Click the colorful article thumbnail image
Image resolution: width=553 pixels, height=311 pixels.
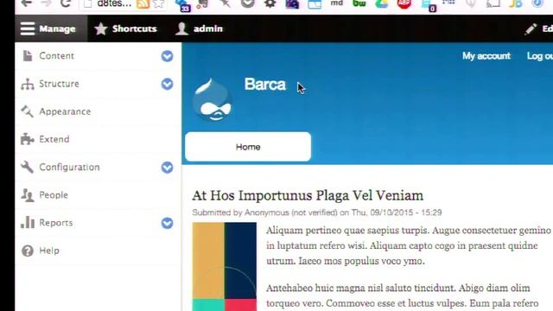pos(225,266)
